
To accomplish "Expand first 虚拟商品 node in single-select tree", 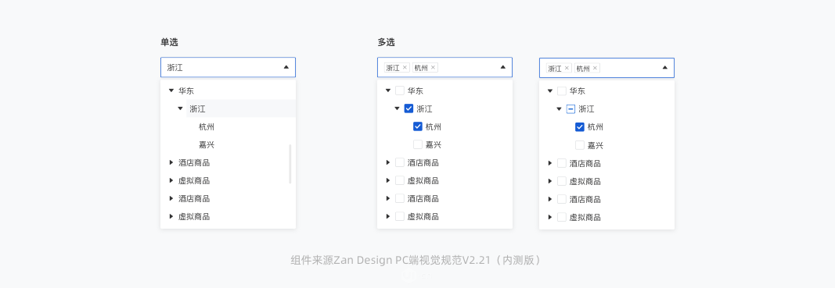I will [171, 180].
